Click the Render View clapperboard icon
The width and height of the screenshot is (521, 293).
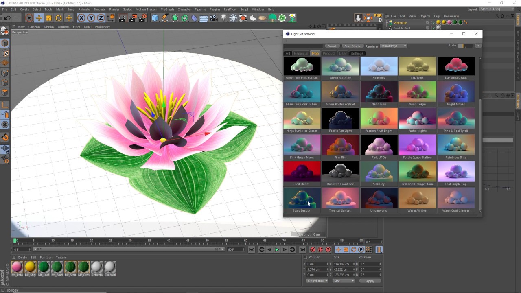click(x=122, y=18)
